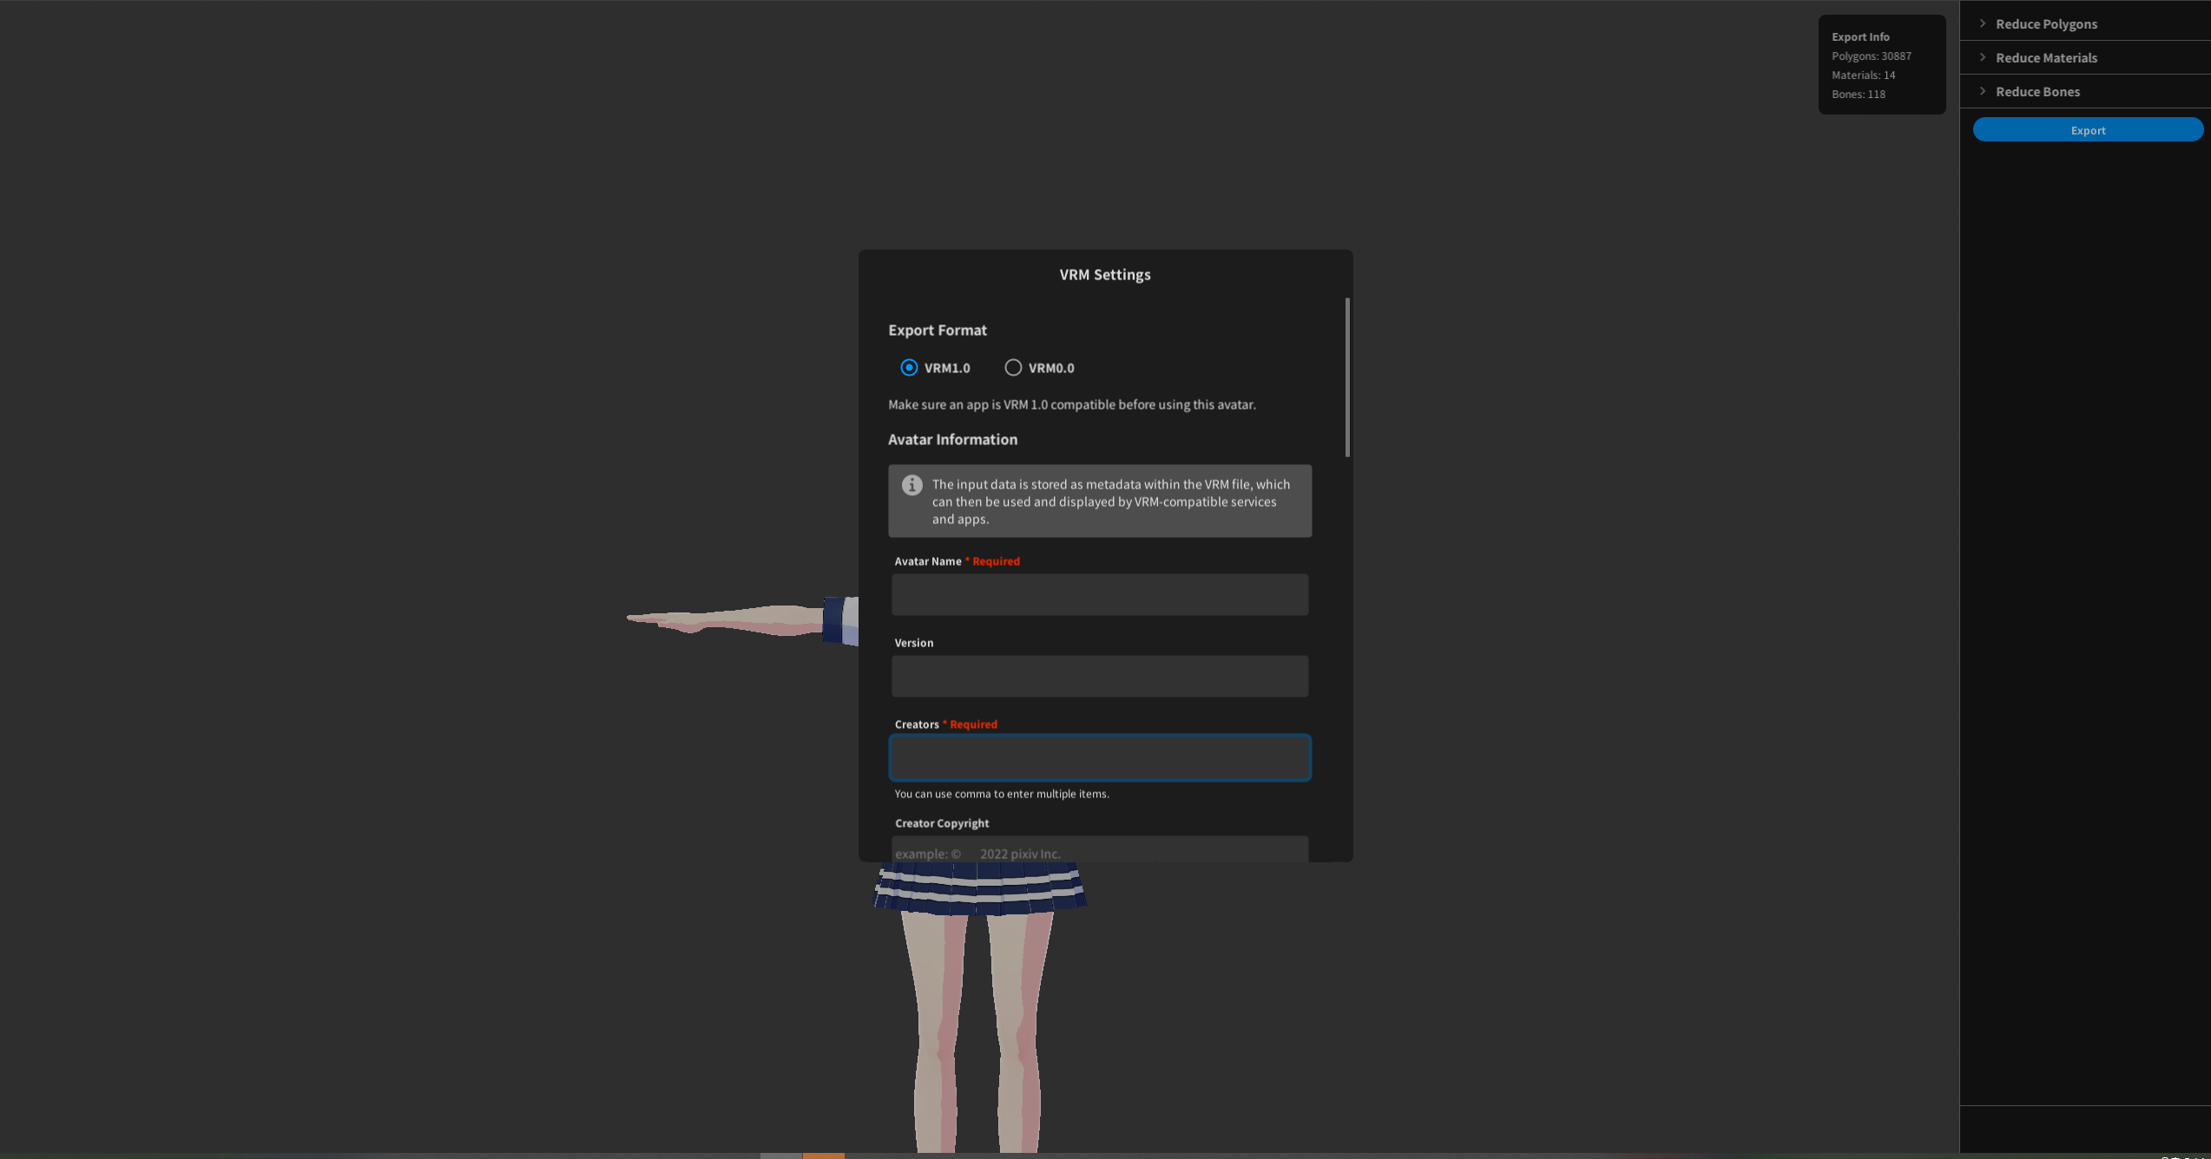
Task: Expand the Reduce Polygons section
Action: pyautogui.click(x=2045, y=23)
